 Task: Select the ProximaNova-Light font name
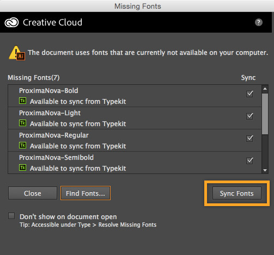50,113
